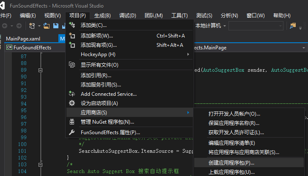Click the Find in Files toolbar icon
This screenshot has height=176, width=308.
pyautogui.click(x=293, y=26)
